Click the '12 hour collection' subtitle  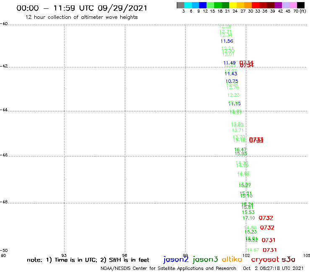[81, 17]
